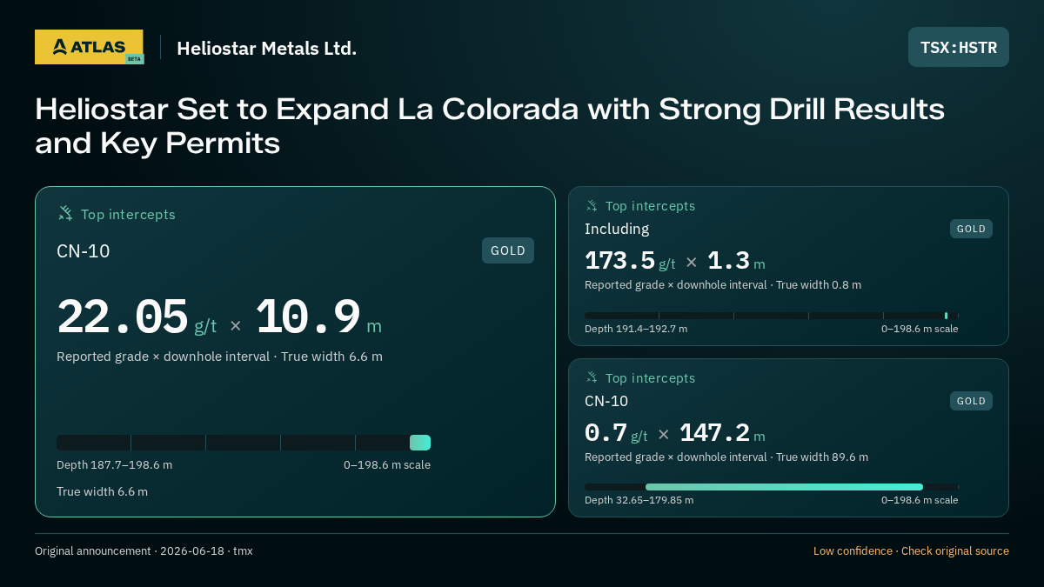Click the Top intercepts heading in the 0.7 g/t card
This screenshot has width=1044, height=587.
[650, 378]
